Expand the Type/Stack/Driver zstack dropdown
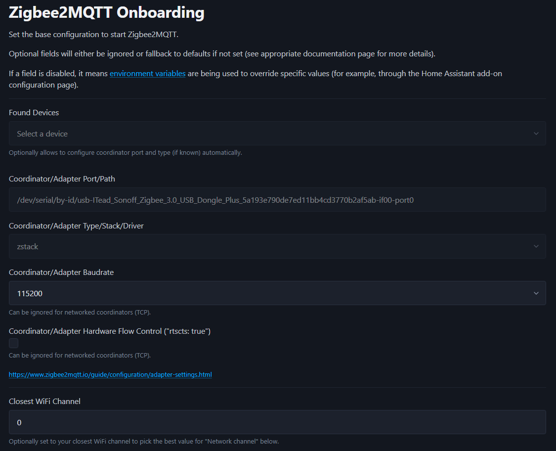Viewport: 556px width, 451px height. (277, 246)
